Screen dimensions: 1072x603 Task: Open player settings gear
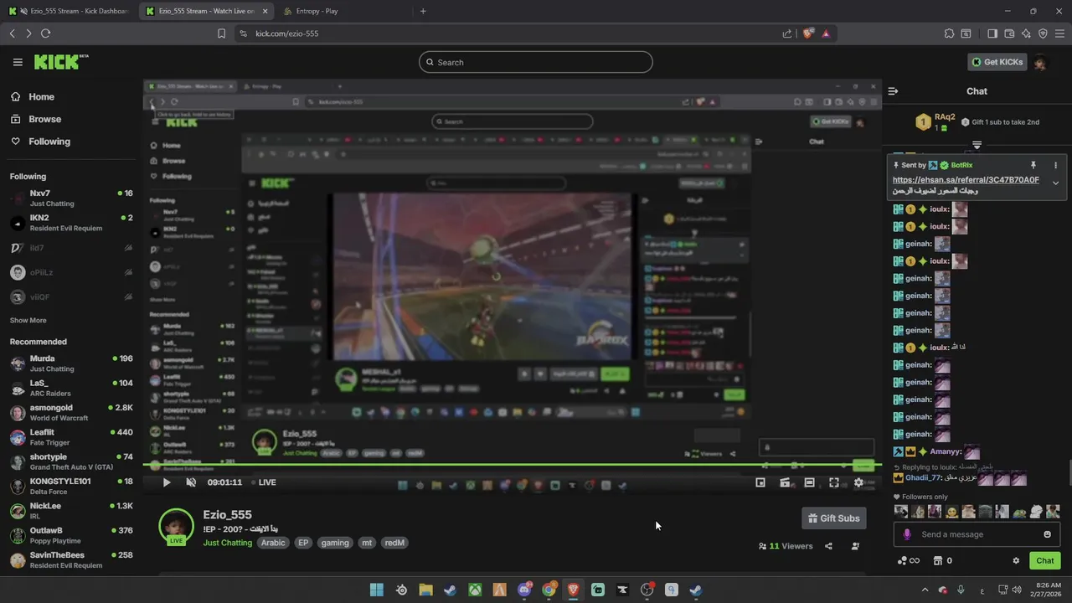coord(858,482)
